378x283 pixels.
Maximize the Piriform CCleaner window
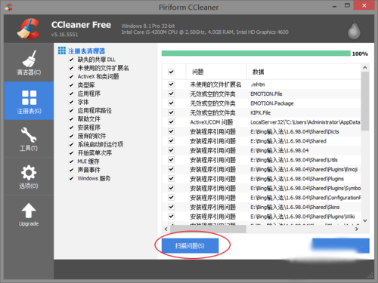(347, 5)
